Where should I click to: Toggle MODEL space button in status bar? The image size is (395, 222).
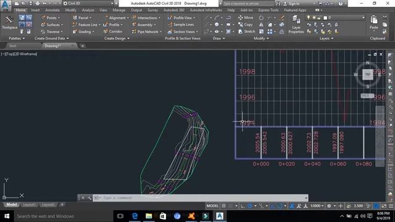(x=212, y=206)
